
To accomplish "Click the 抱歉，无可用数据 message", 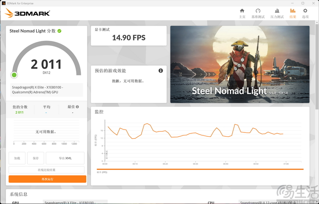I will (x=128, y=81).
